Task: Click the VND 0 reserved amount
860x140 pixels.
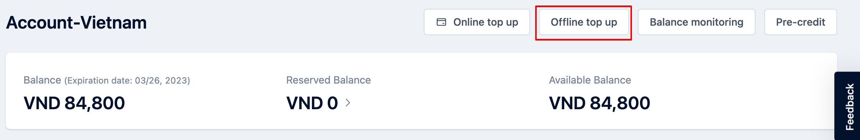Action: click(x=312, y=103)
